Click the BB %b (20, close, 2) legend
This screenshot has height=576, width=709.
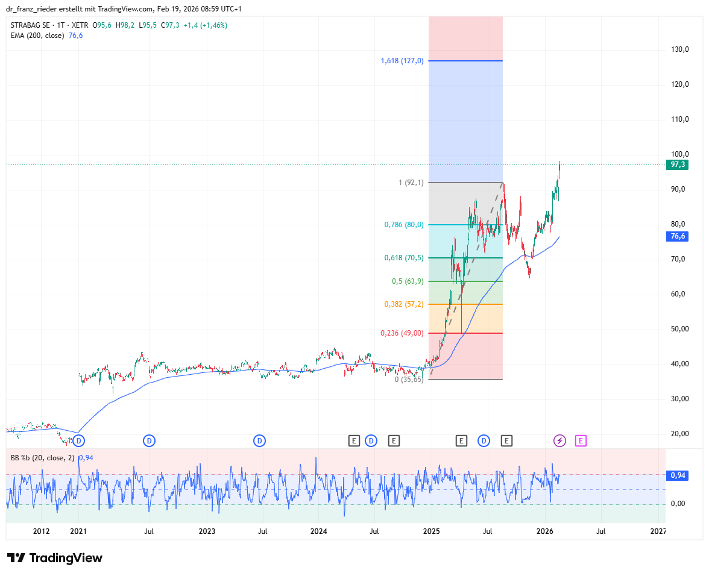tap(42, 458)
